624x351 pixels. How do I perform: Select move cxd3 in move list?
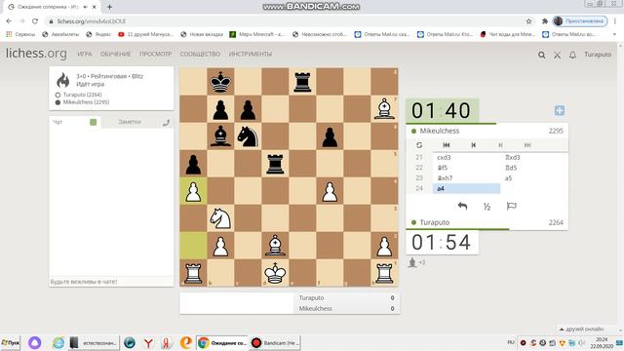466,158
